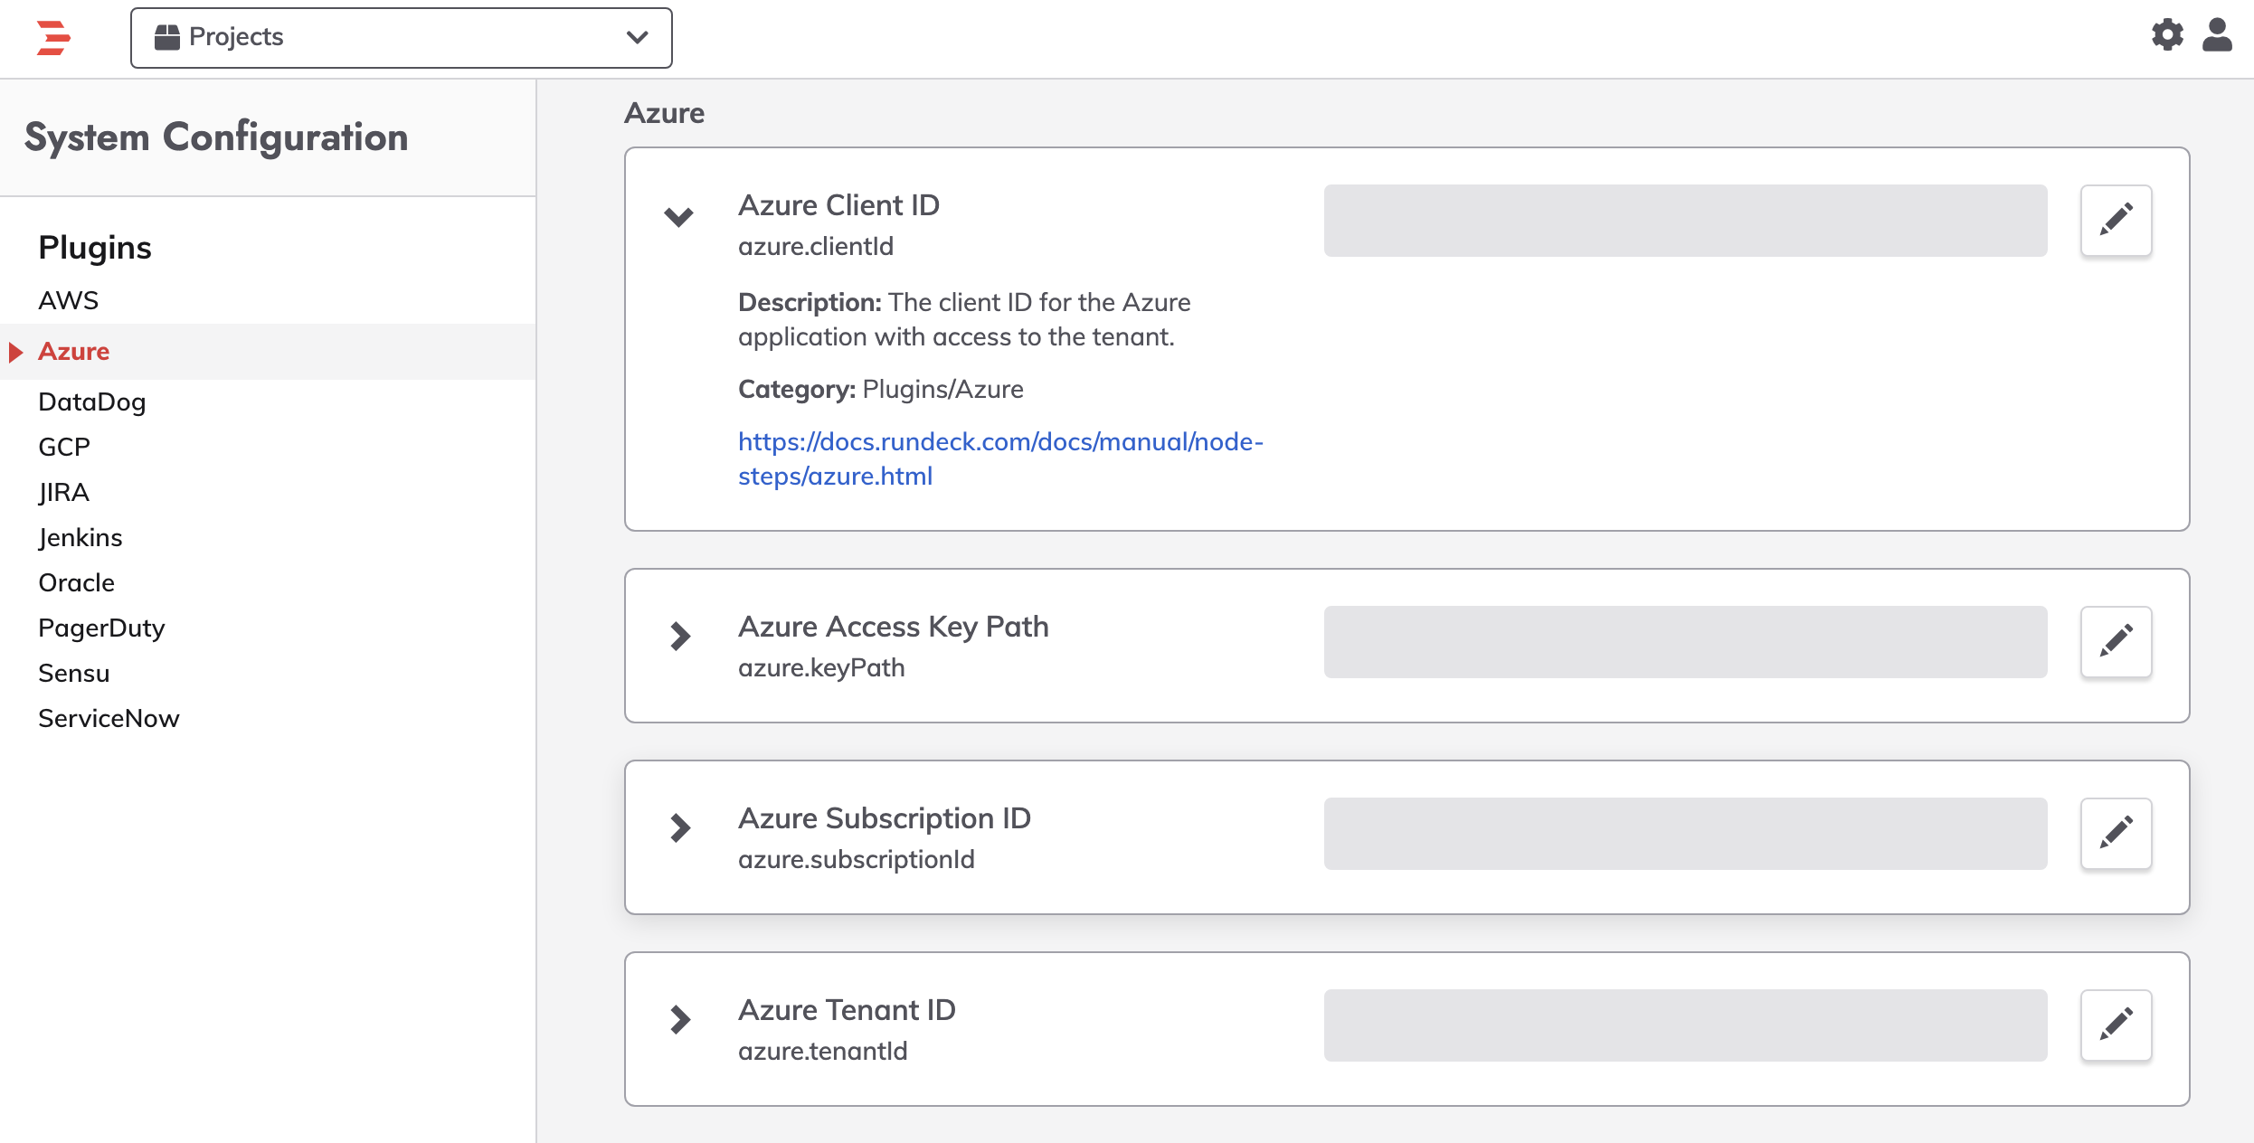
Task: Select AWS in the Plugins list
Action: (x=69, y=300)
